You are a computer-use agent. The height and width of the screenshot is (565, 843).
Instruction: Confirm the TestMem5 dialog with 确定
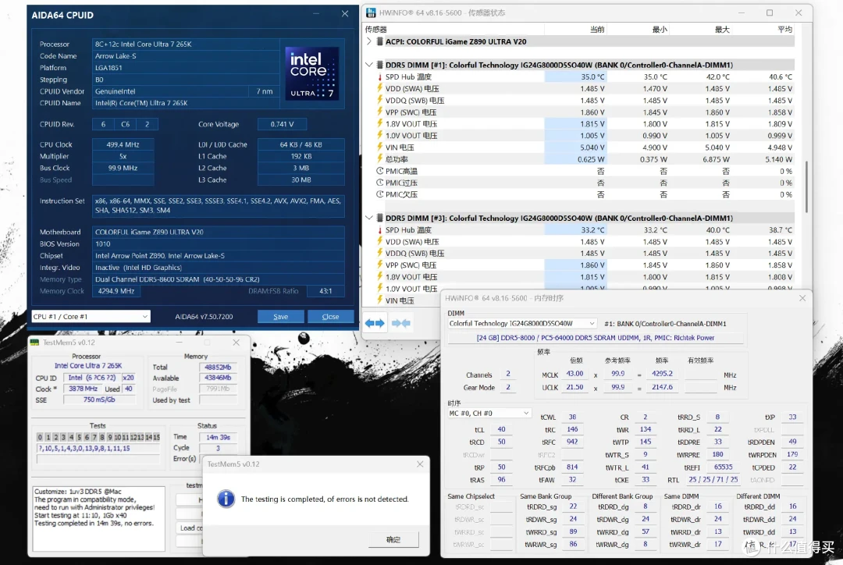coord(393,539)
